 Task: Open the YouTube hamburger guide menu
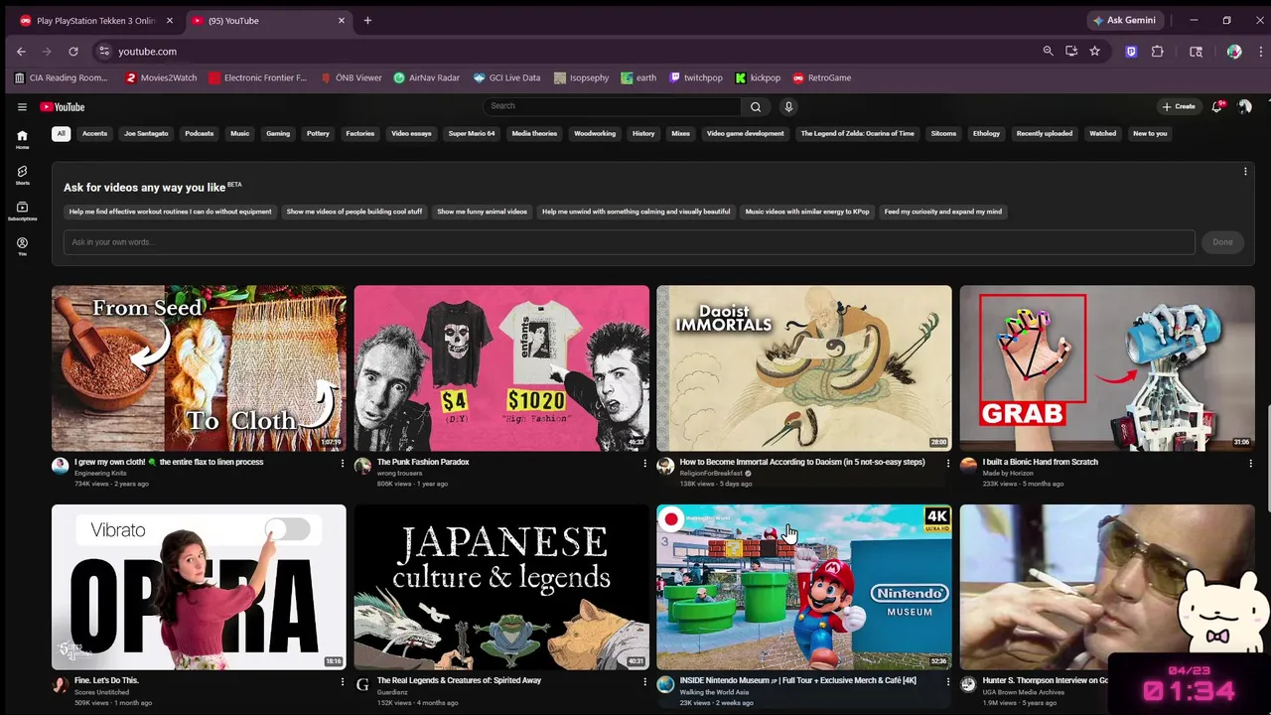[x=22, y=107]
